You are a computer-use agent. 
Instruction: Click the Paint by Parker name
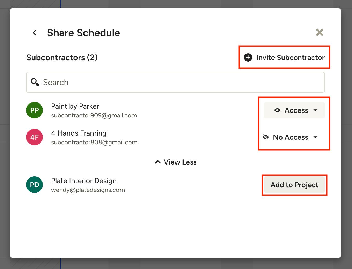[x=75, y=106]
